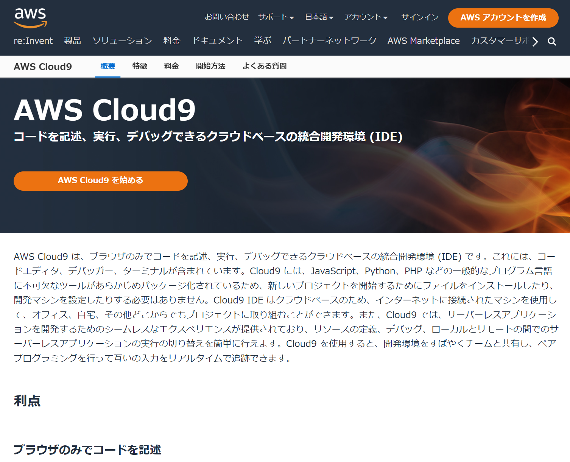
Task: Open the 製品 menu
Action: click(73, 41)
